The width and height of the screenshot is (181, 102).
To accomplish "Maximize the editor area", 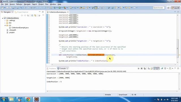I will pos(178,12).
